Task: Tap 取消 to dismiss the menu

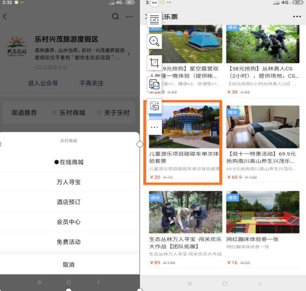Action: (69, 265)
